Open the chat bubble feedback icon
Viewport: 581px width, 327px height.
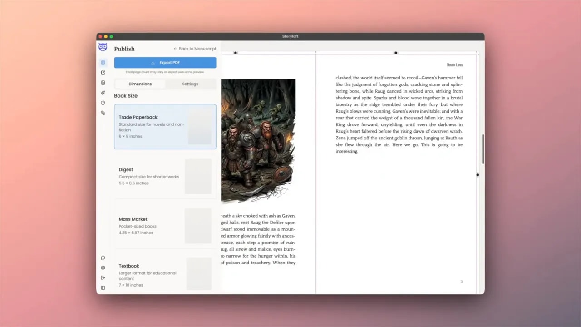(103, 258)
